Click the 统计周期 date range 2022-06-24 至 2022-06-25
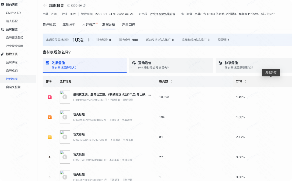The image size is (292, 181). pos(114,14)
